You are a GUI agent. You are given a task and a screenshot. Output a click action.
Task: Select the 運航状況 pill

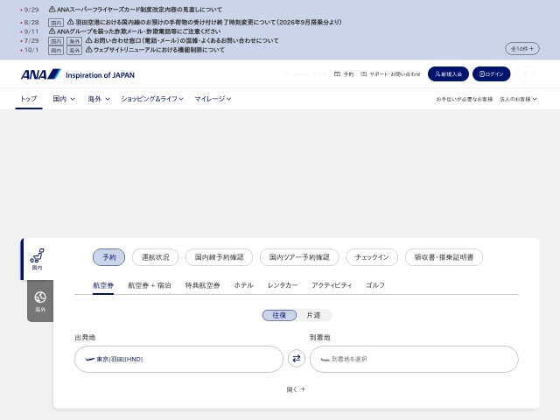coord(155,257)
